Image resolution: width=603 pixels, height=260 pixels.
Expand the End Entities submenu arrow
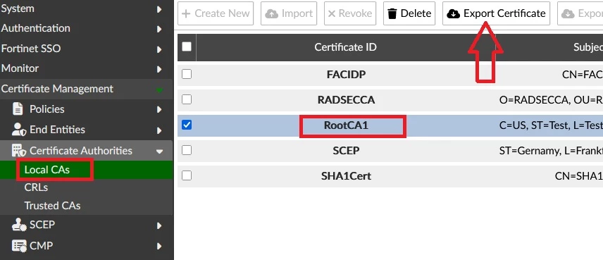(159, 130)
